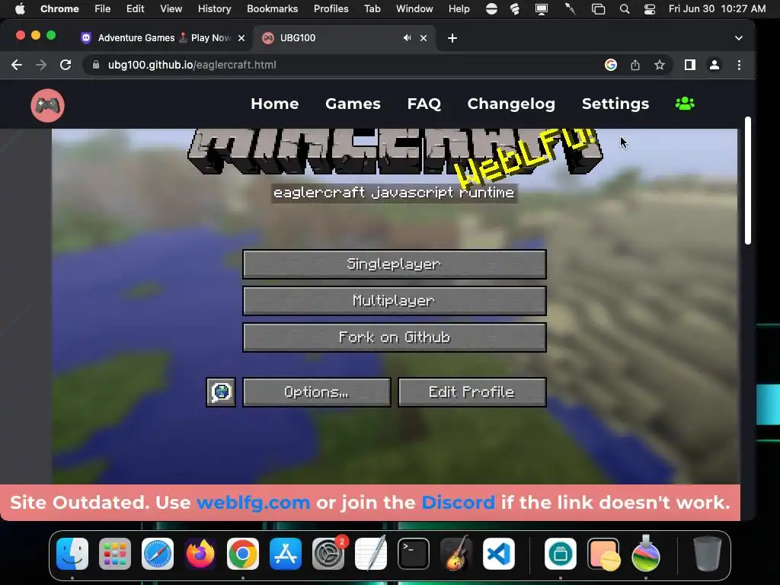Click Fork on Github button

pyautogui.click(x=395, y=337)
